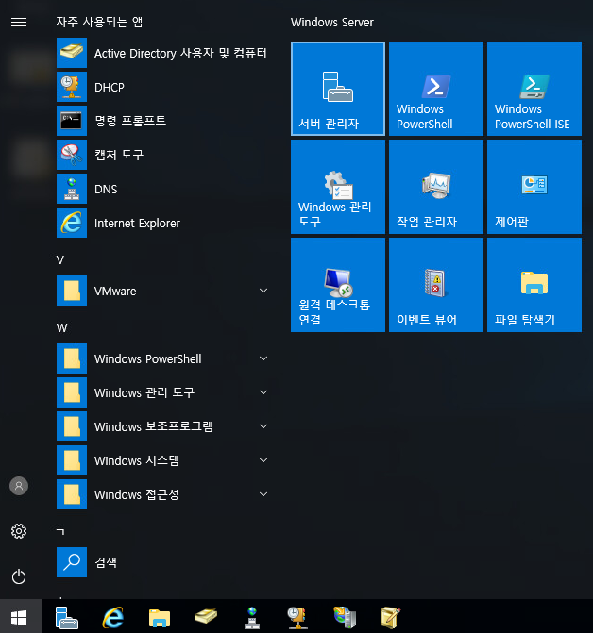Open the Windows 관리 도구 tile

click(x=338, y=187)
